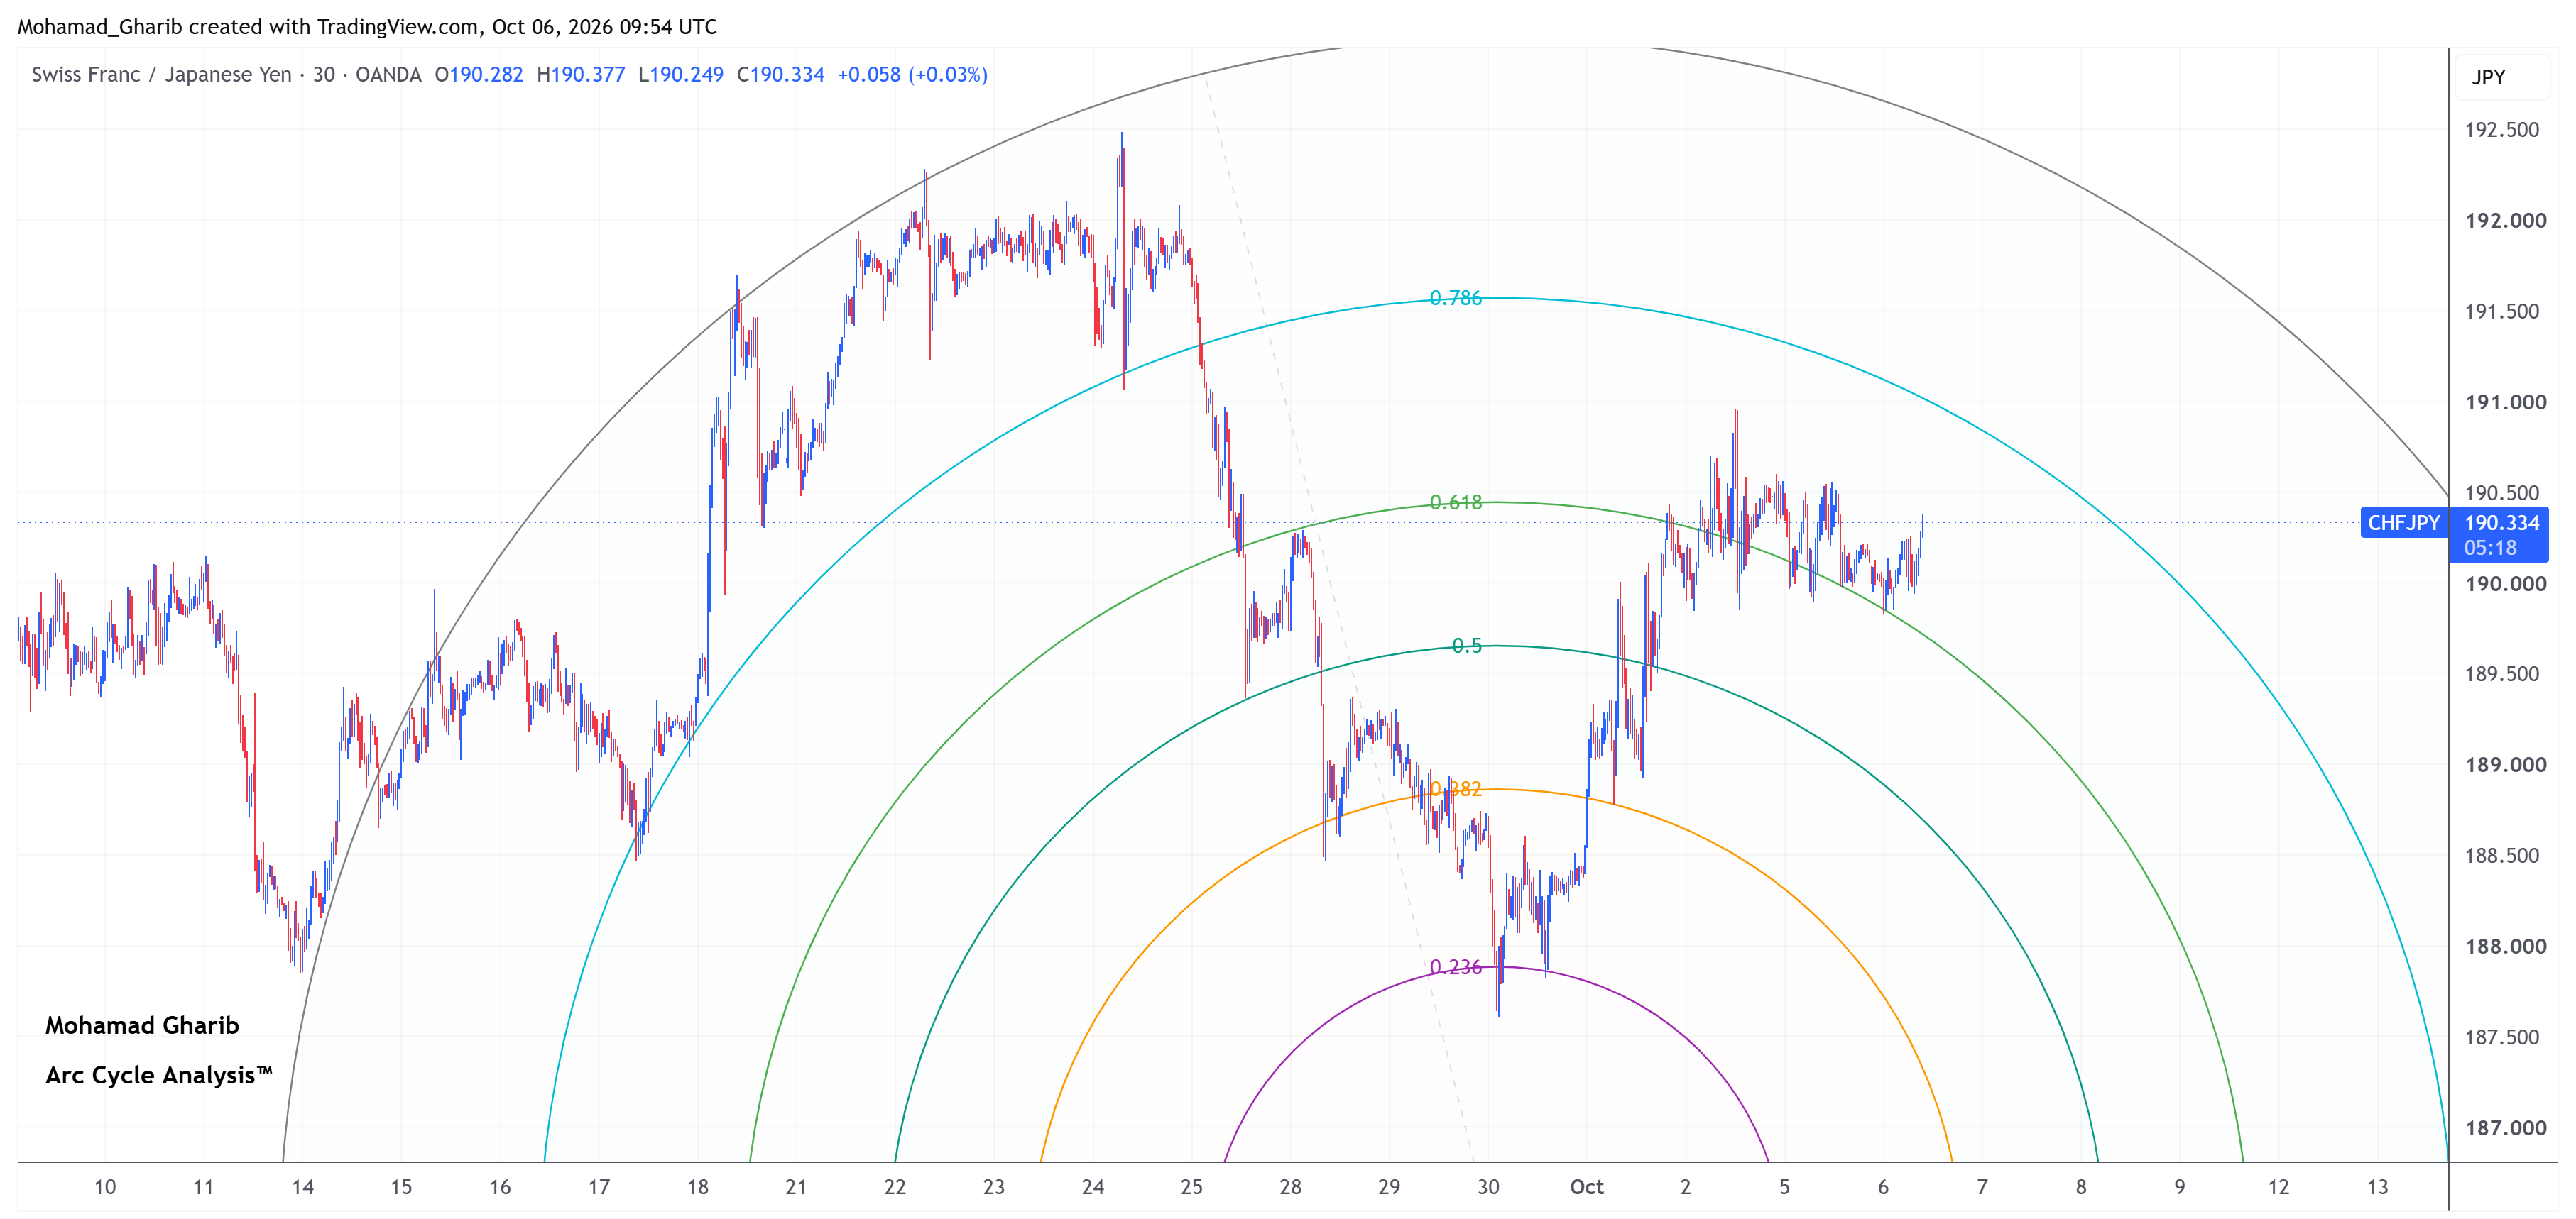Select the 0.786 arc level label
Image resolution: width=2576 pixels, height=1219 pixels.
[1455, 298]
